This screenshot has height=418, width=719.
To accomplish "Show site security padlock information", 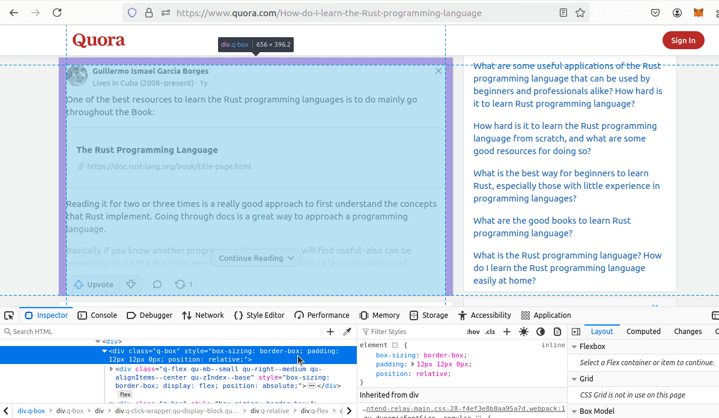I will coord(148,13).
